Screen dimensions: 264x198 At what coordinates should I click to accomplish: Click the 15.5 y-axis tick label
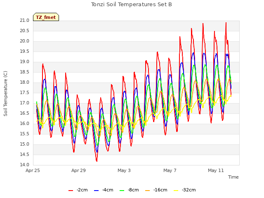25,134
